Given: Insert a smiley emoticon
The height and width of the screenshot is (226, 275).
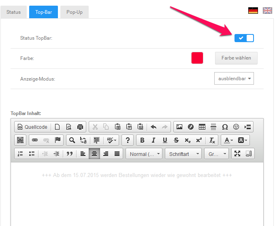Looking at the screenshot, I should (236, 127).
